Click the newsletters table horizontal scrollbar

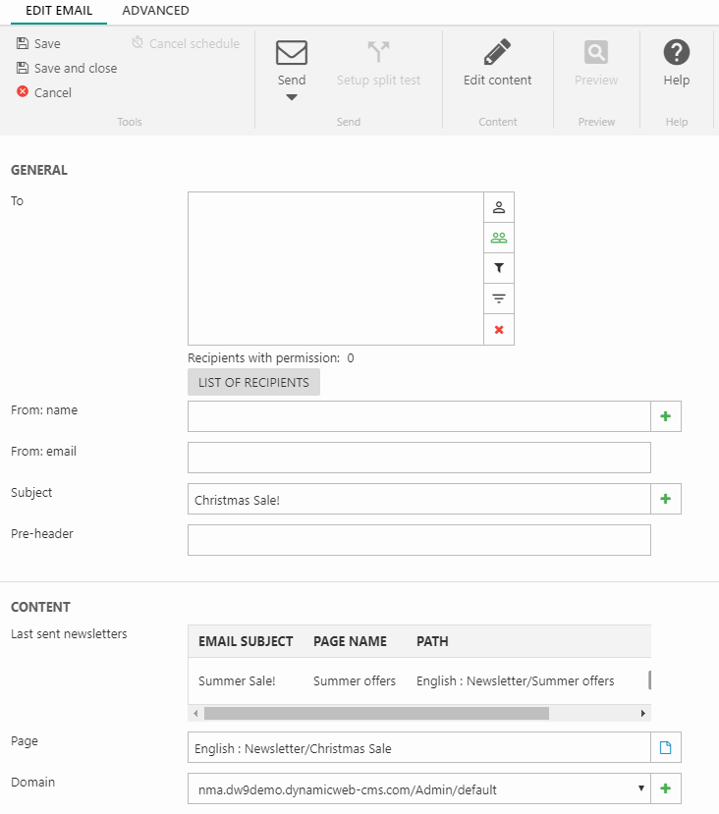click(376, 713)
